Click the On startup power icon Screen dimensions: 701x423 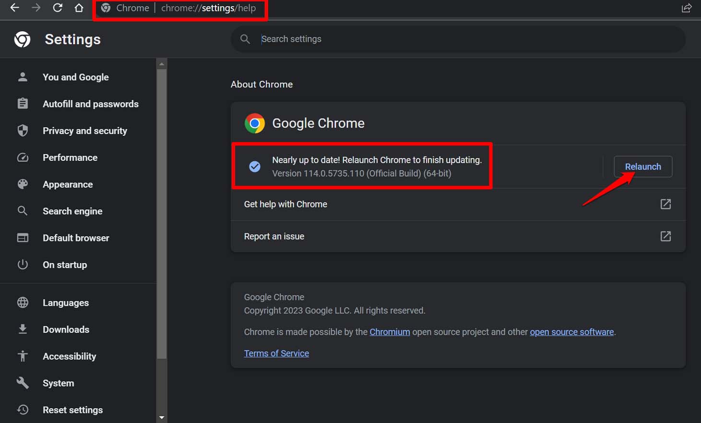23,265
